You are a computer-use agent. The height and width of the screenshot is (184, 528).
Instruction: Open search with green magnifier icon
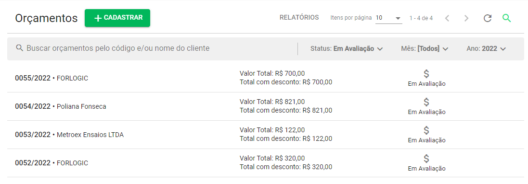[x=506, y=18]
